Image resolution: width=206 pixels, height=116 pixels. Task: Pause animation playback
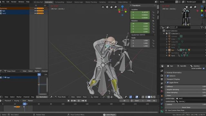(79, 101)
